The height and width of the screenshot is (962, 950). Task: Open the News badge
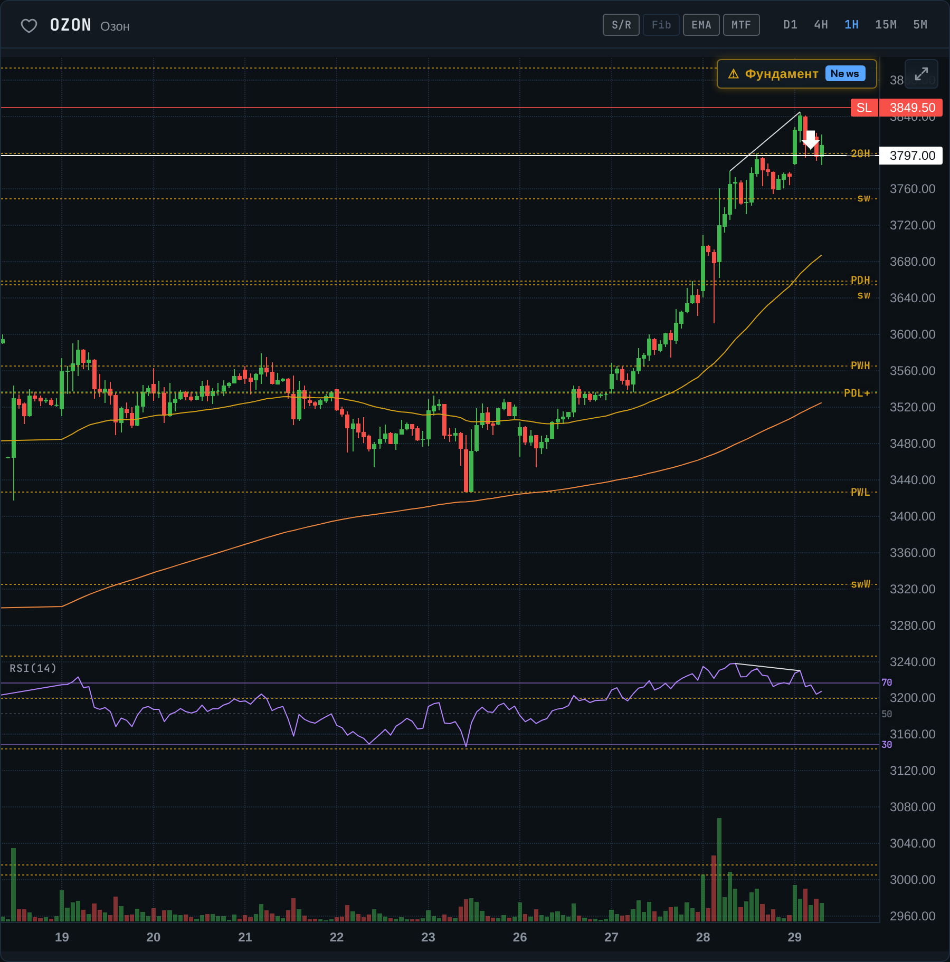[x=845, y=74]
